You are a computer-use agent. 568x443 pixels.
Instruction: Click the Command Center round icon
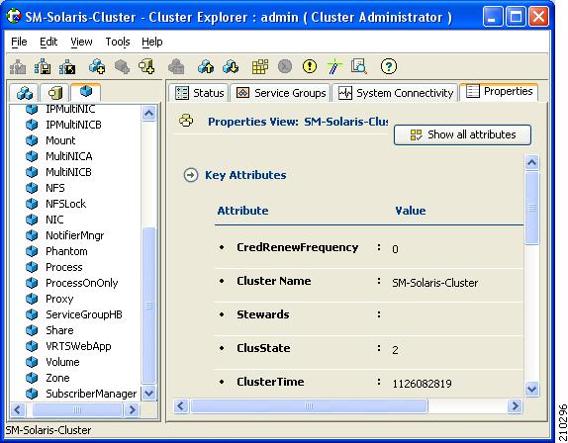pyautogui.click(x=285, y=66)
